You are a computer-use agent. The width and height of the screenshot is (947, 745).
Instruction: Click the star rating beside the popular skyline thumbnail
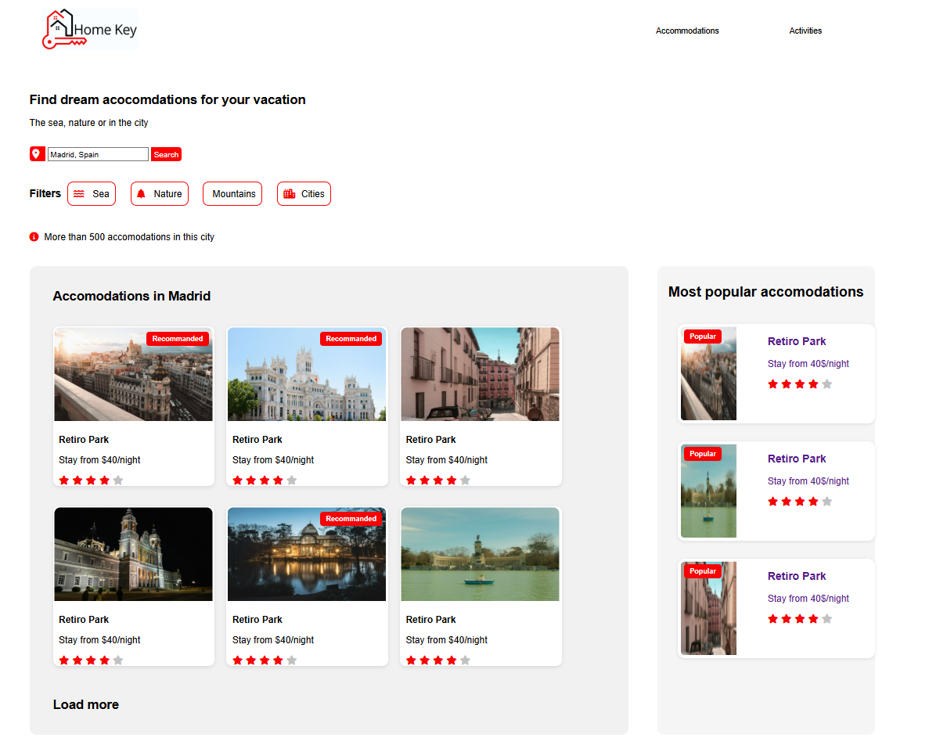800,384
